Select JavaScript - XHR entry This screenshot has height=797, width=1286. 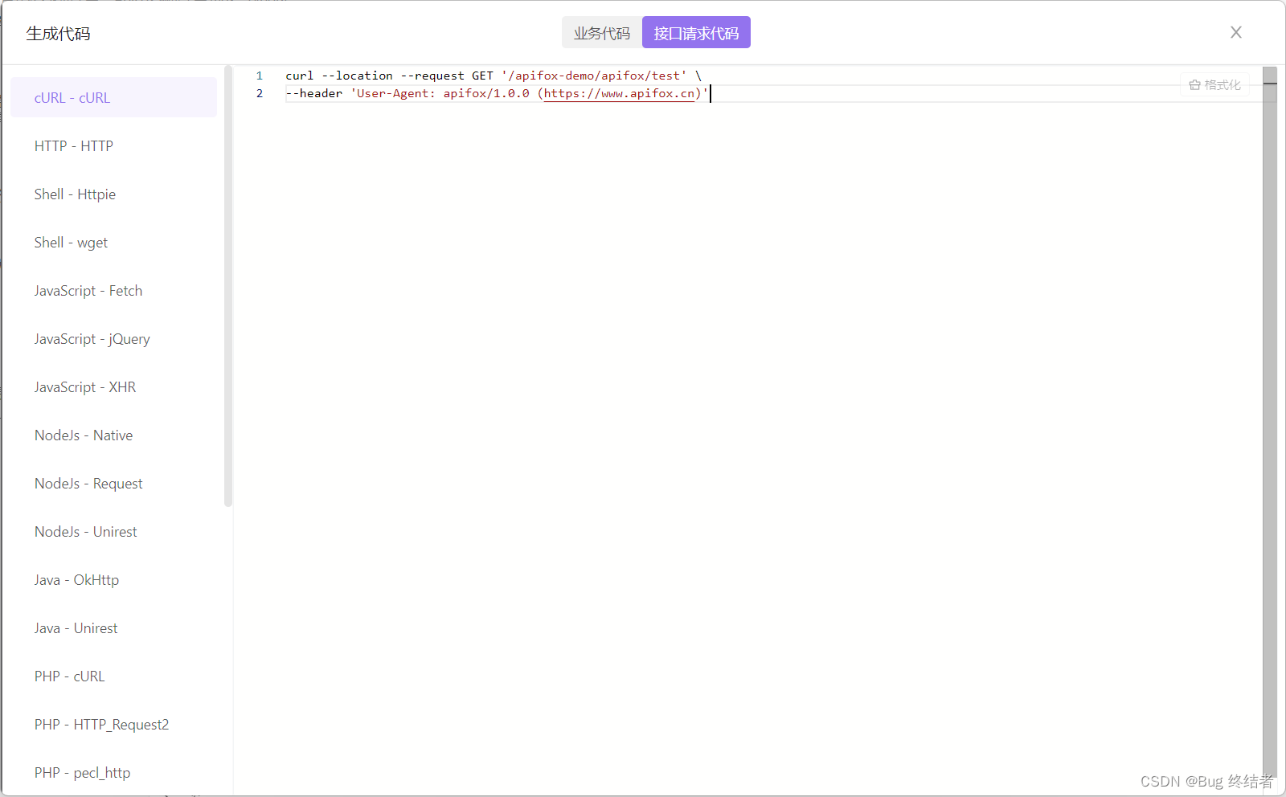pos(113,386)
